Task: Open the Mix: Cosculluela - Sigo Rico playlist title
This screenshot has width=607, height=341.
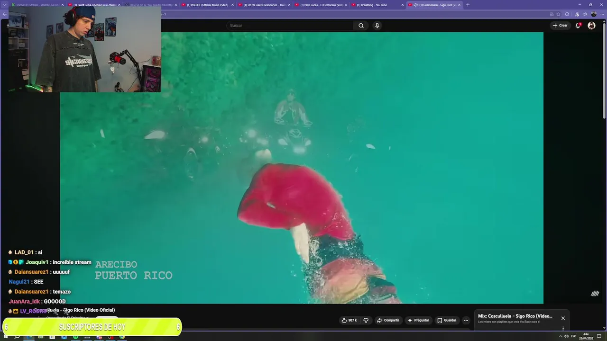Action: (515, 316)
